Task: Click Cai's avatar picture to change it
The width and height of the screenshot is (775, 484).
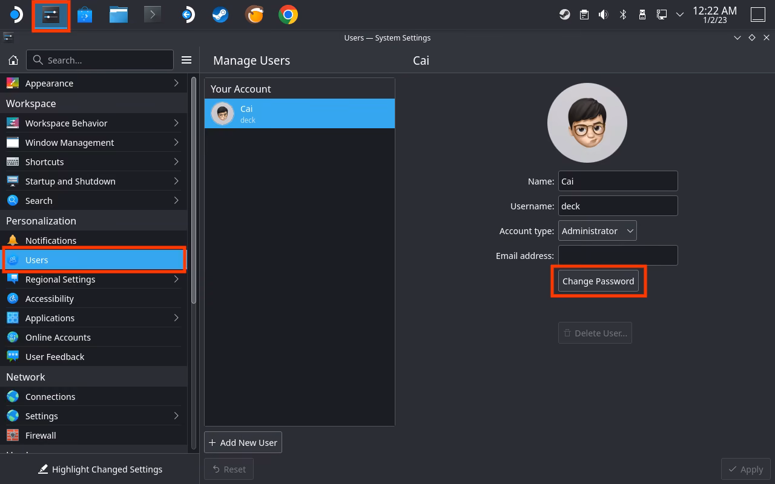Action: [x=587, y=123]
